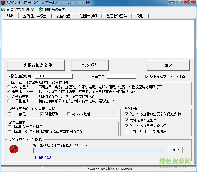Toggle the 备份原始文件为 (*.bak) checkbox

pos(147,77)
